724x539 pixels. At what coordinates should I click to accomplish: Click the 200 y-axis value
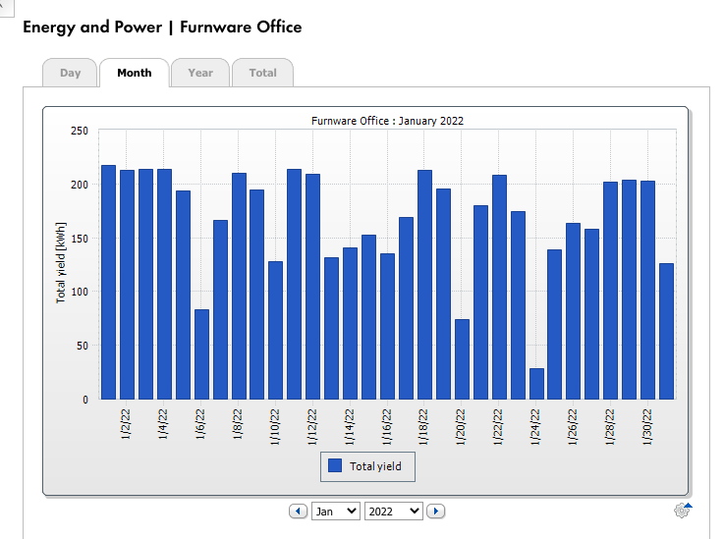(80, 185)
